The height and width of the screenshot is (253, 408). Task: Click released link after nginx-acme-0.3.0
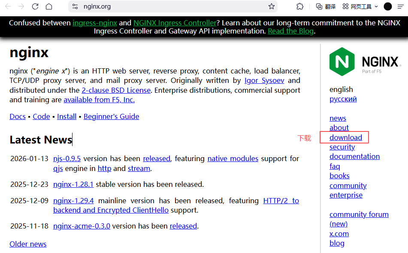pyautogui.click(x=184, y=226)
